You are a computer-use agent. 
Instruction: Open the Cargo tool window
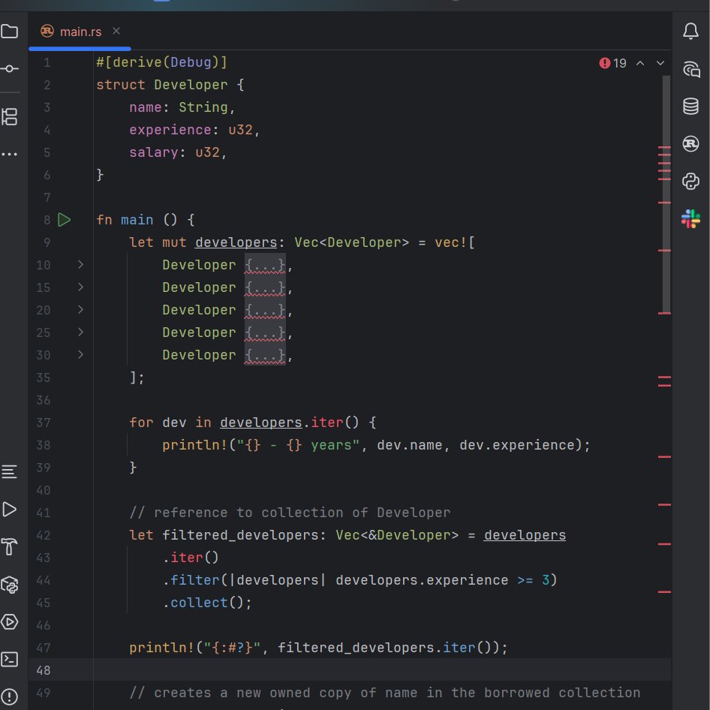[690, 144]
